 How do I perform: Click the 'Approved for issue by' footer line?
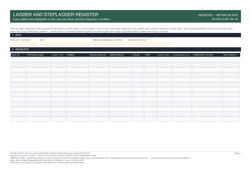53,156
